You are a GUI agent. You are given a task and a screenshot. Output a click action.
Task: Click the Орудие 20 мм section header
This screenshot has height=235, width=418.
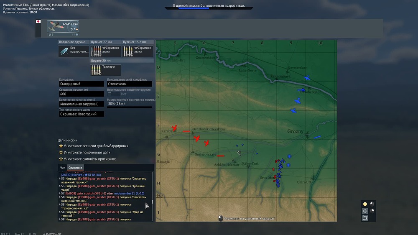122,61
